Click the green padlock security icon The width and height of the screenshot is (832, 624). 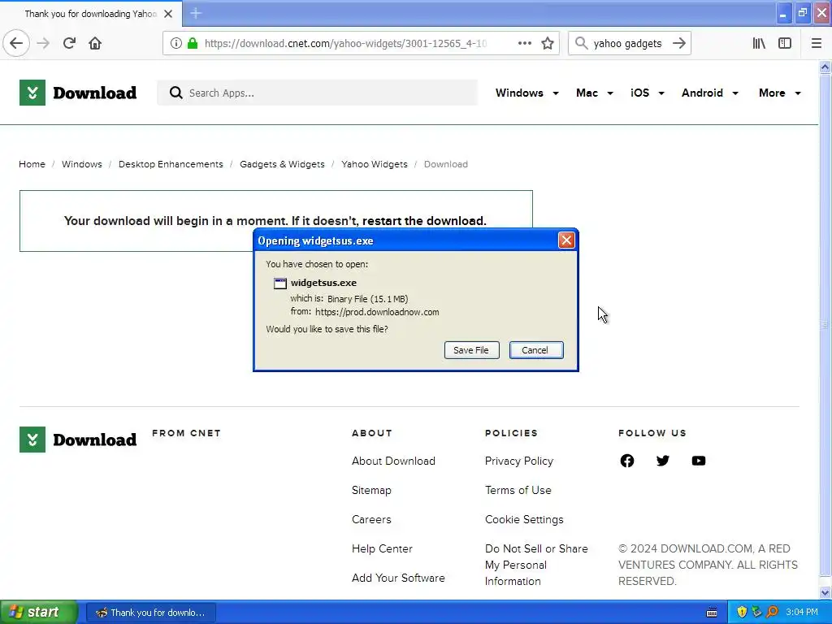pos(193,43)
